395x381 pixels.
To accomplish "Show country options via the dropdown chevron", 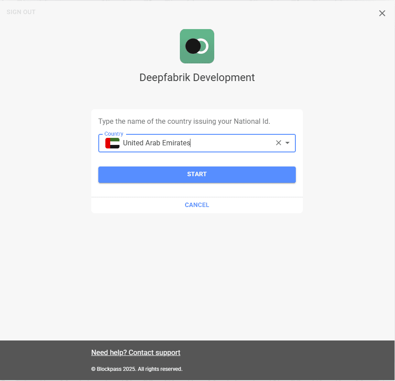I will (288, 143).
